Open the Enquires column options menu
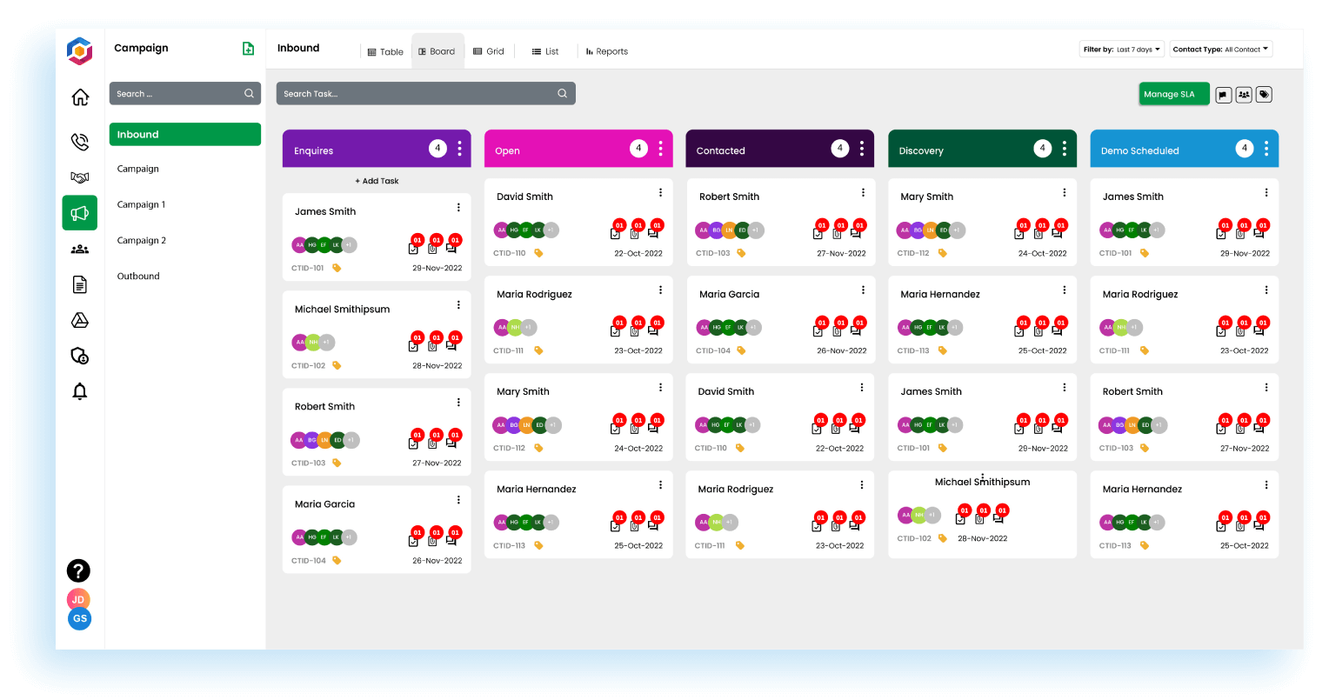Screen dimensions: 1329x700 click(x=459, y=149)
